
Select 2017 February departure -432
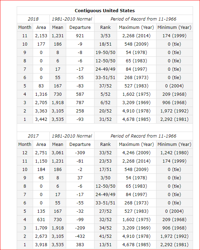point(80,236)
